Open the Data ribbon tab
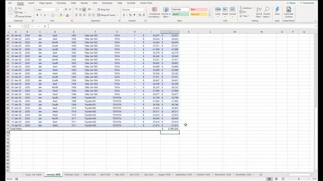 (73, 3)
